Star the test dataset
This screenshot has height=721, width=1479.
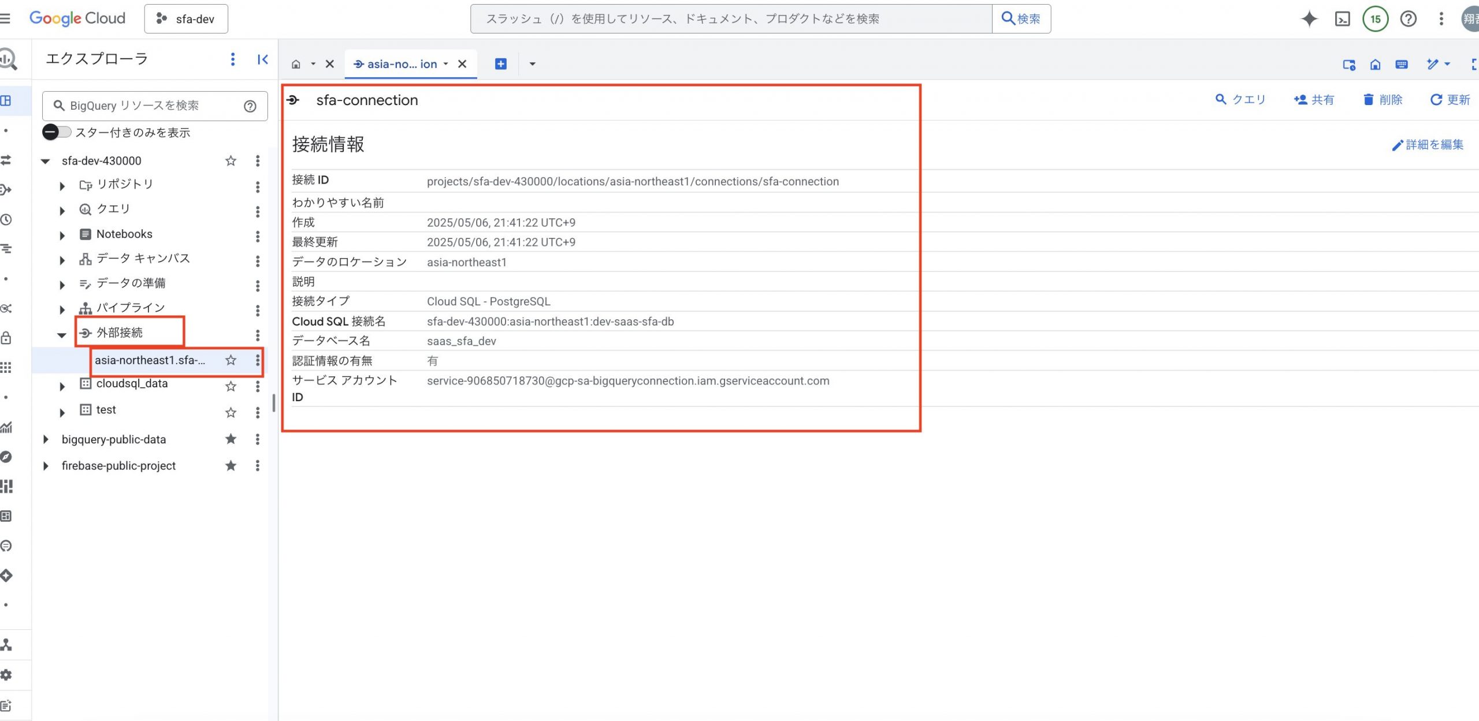tap(231, 412)
